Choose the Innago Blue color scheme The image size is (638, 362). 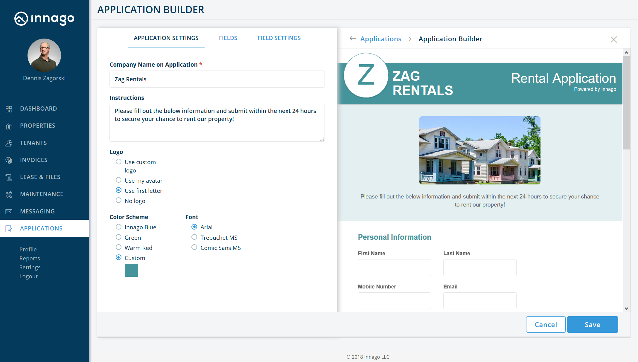119,227
